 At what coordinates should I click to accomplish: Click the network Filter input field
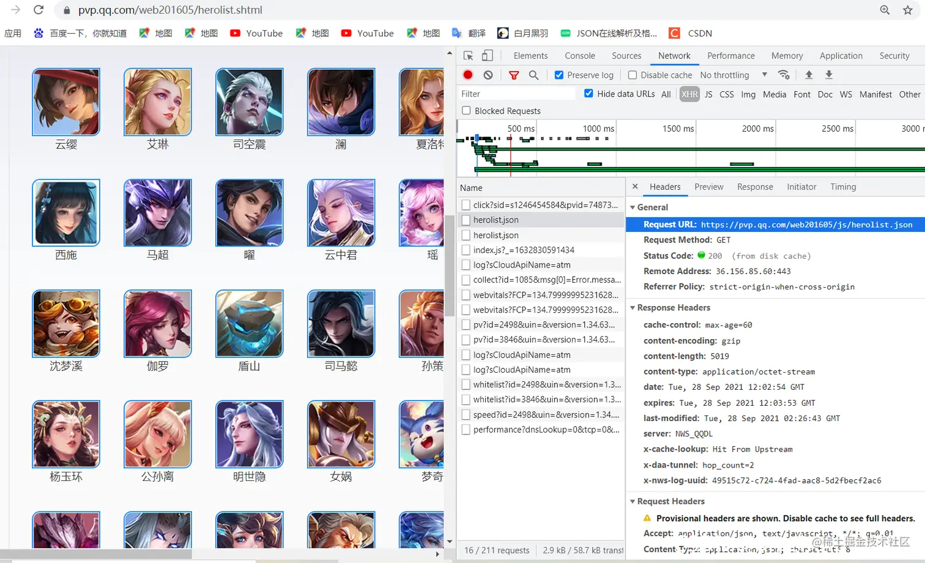click(517, 94)
